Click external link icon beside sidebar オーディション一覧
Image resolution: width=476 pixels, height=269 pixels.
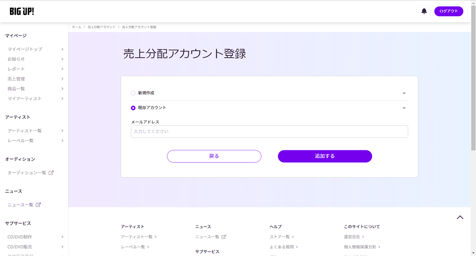click(51, 172)
